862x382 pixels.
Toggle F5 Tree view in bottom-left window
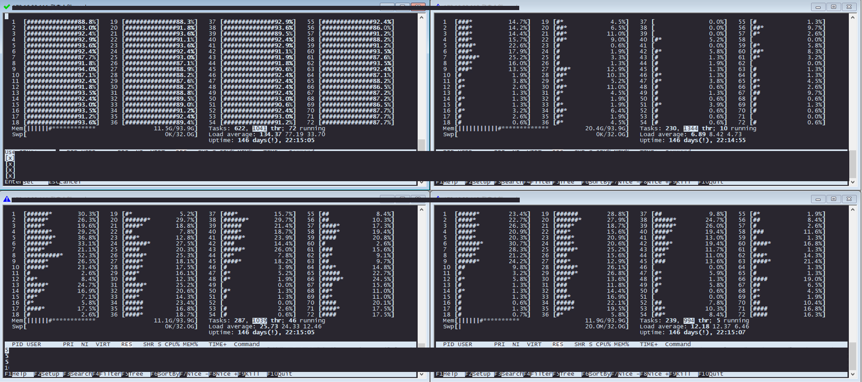coord(132,374)
